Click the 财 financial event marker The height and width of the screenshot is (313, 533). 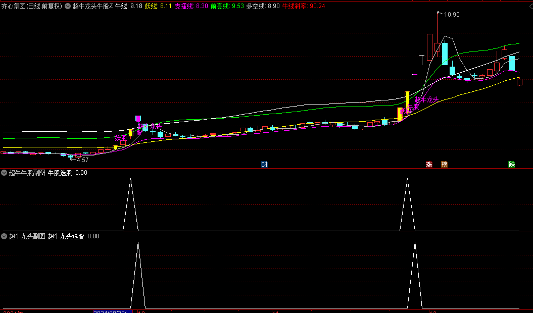click(264, 165)
